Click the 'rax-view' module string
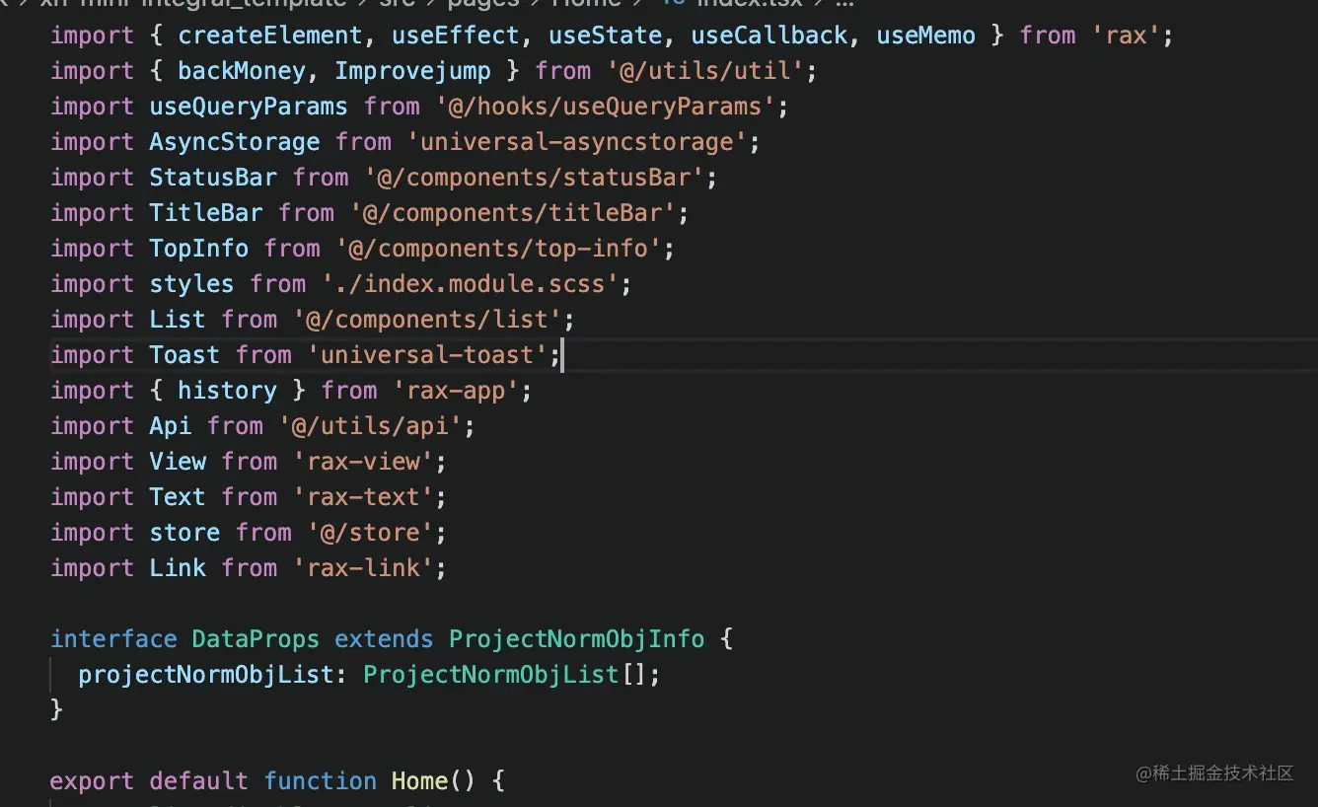This screenshot has width=1318, height=807. pos(363,462)
